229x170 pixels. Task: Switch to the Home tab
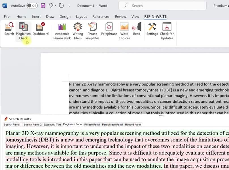[21, 16]
